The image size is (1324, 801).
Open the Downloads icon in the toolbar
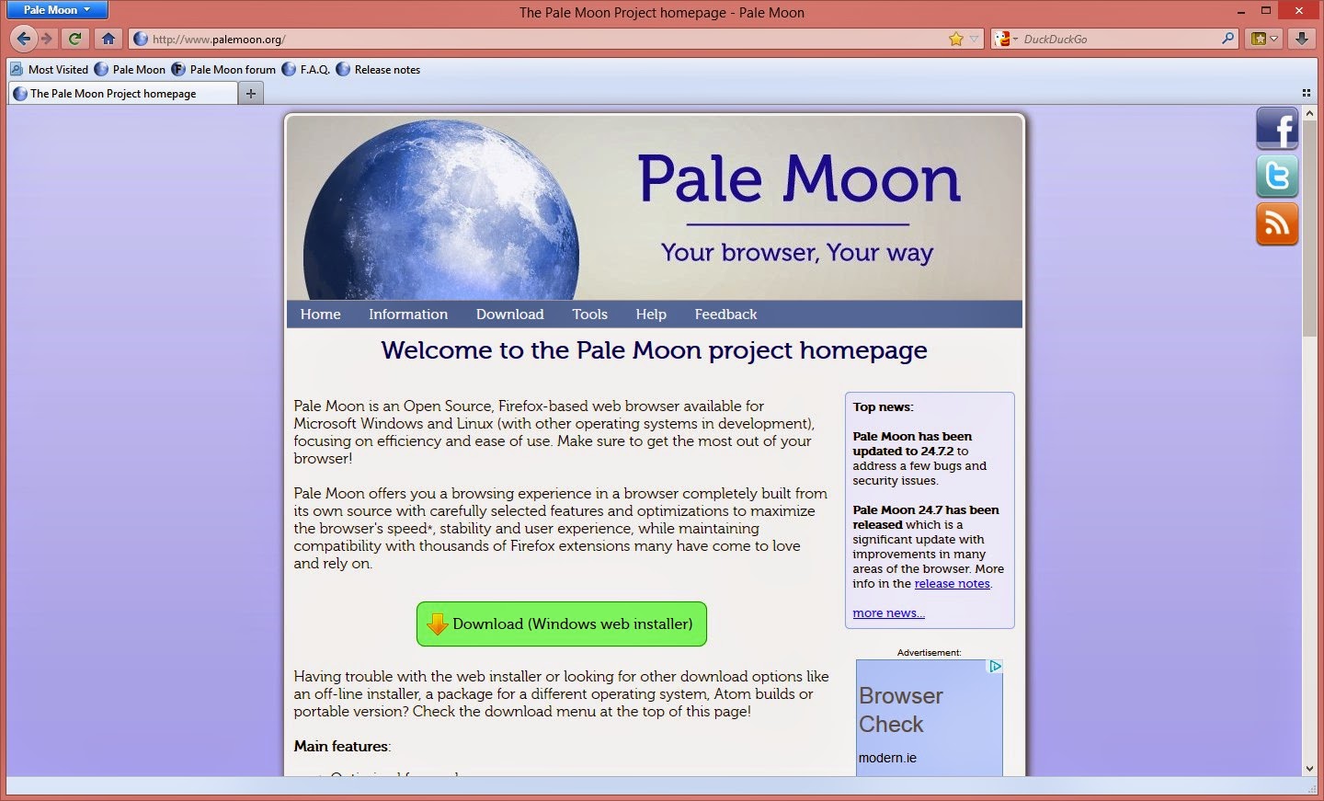[x=1303, y=39]
